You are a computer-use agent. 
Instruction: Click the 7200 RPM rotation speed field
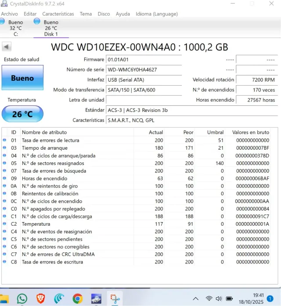[x=257, y=80]
